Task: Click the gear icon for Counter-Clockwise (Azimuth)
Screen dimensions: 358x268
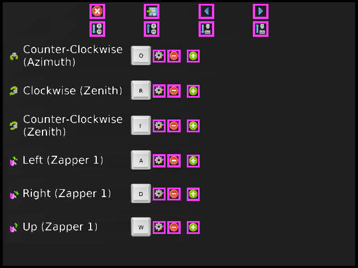Action: pos(159,56)
